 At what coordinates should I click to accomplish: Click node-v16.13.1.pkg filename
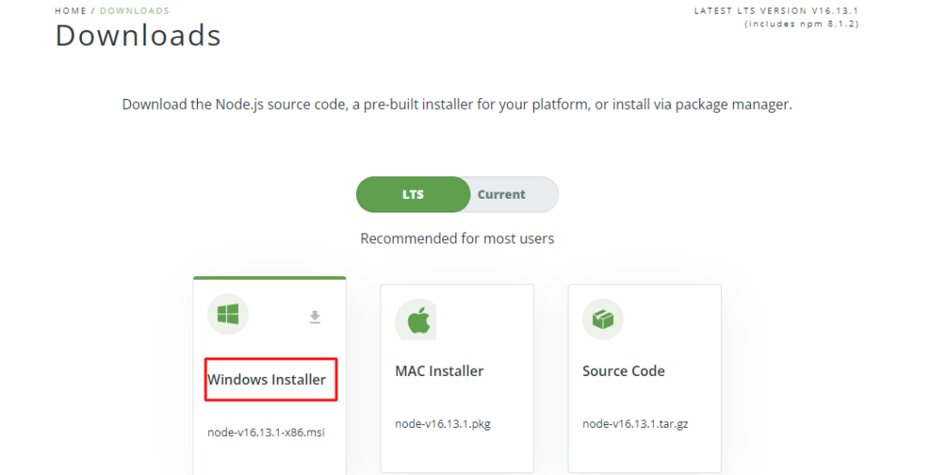click(443, 424)
